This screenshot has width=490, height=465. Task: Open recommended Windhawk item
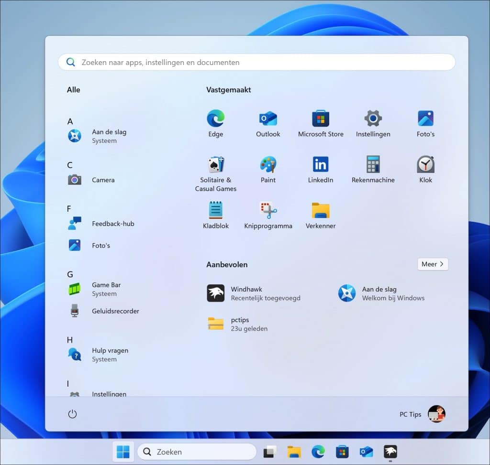(254, 293)
